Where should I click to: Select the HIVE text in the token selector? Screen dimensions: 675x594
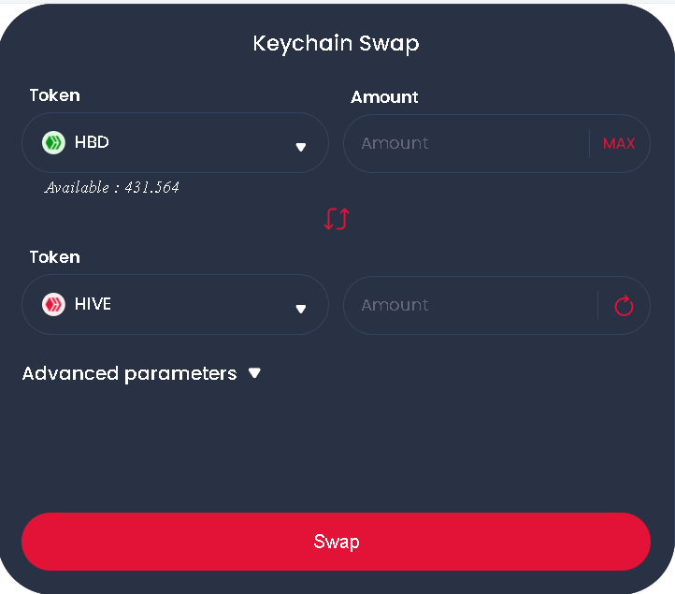point(93,304)
